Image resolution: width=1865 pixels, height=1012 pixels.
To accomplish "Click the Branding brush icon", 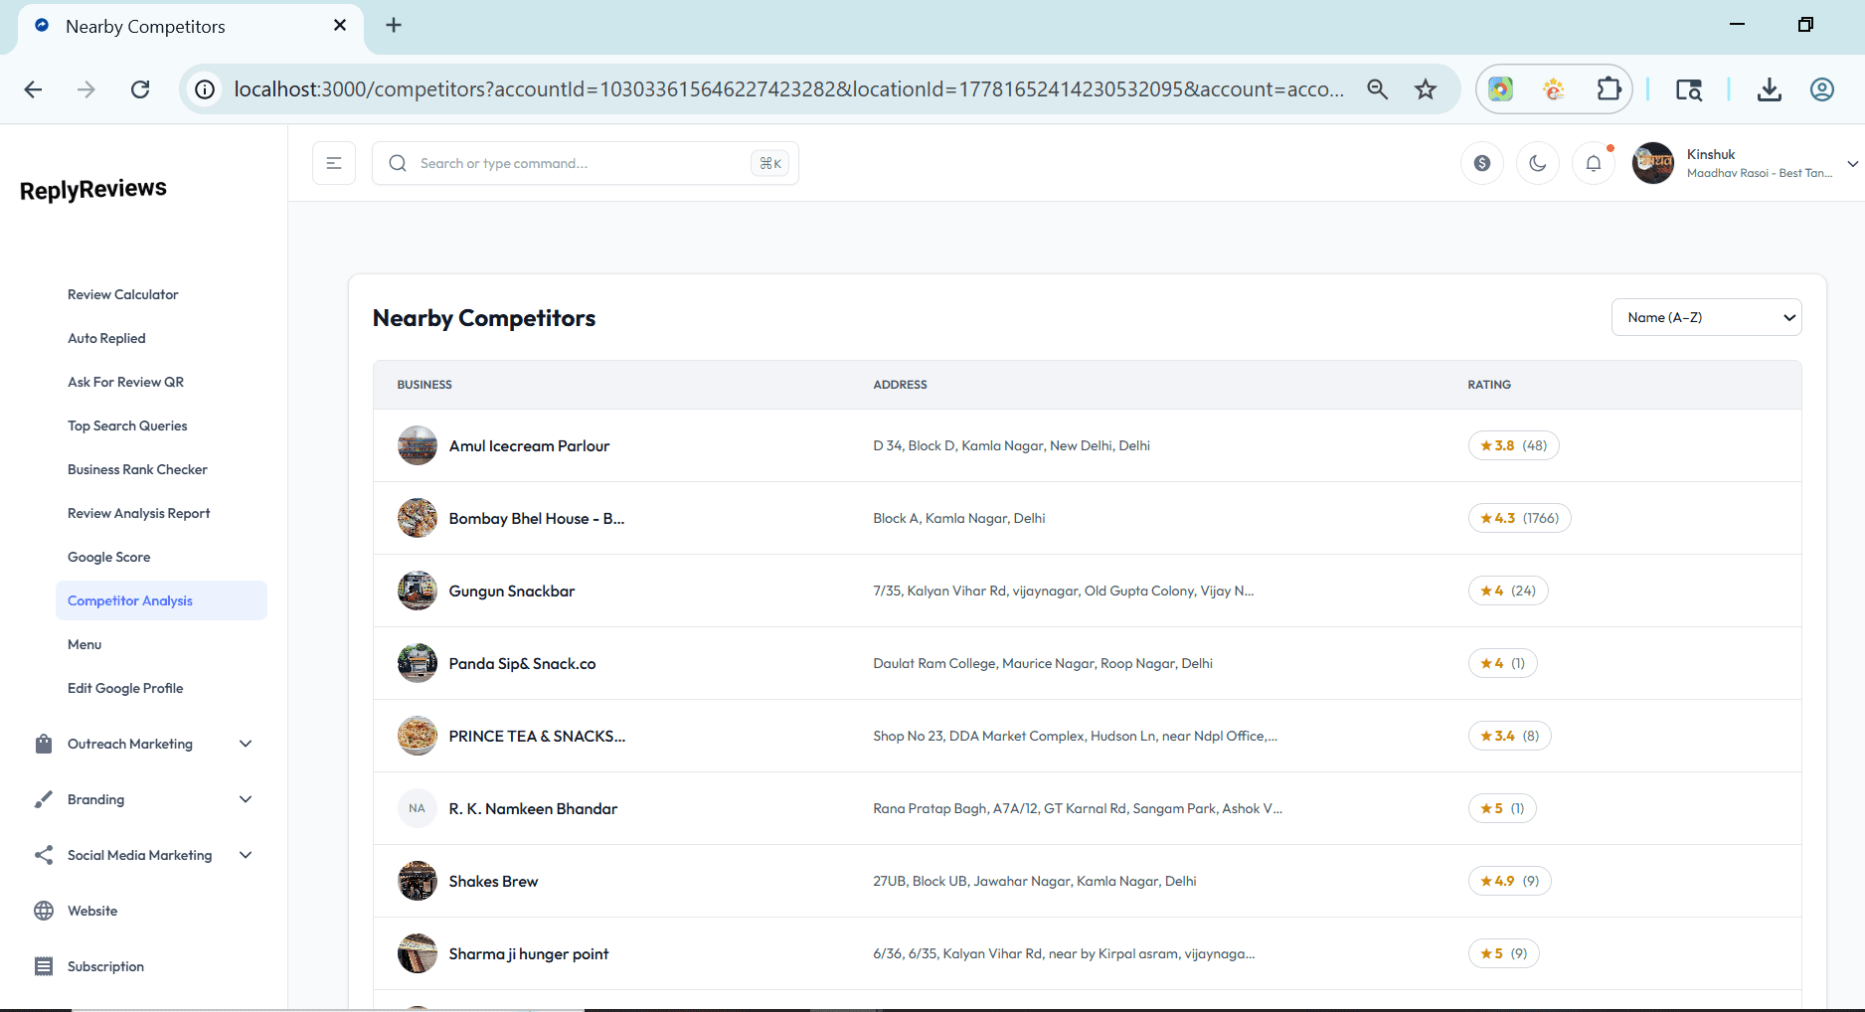I will point(44,799).
